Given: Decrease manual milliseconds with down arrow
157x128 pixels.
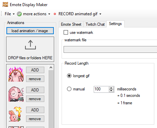Looking at the screenshot, I should [x=111, y=91].
